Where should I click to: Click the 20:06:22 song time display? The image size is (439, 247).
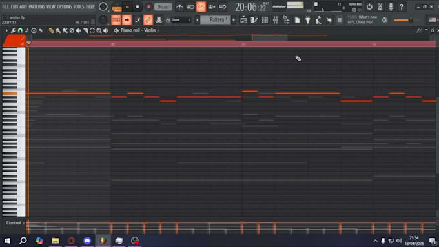coord(250,7)
